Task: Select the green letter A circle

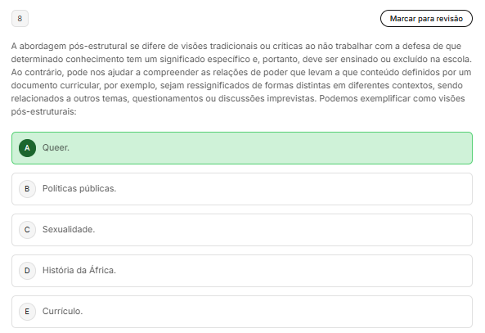Action: [27, 148]
